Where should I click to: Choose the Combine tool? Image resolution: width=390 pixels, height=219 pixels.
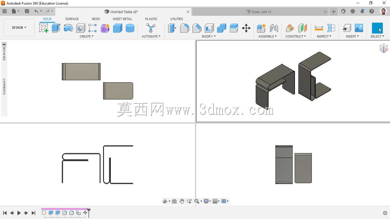[221, 28]
